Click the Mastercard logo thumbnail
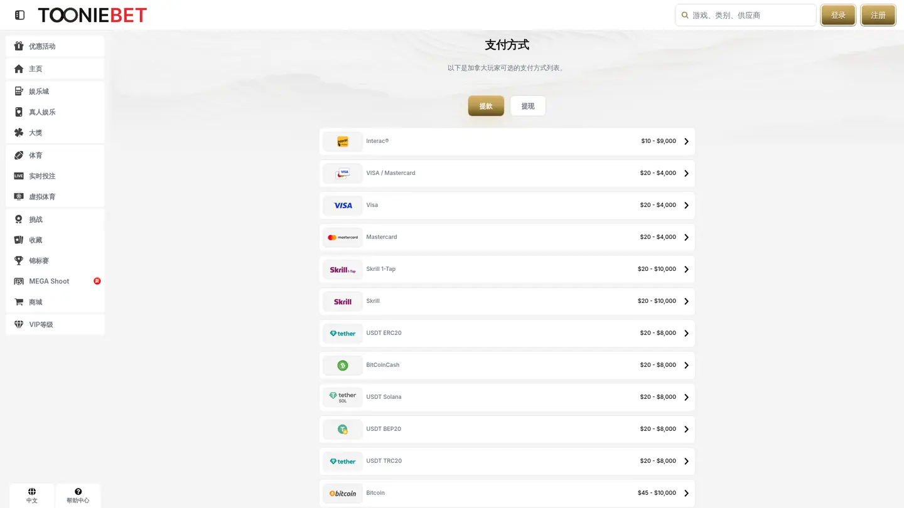 (x=343, y=237)
